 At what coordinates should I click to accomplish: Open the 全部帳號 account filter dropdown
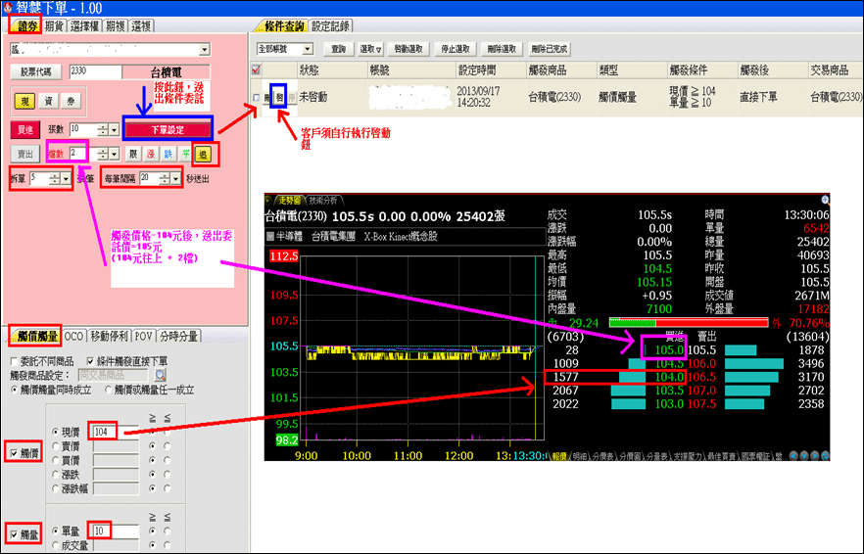(308, 49)
